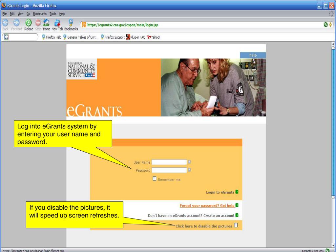Click the Back navigation arrow
The width and height of the screenshot is (336, 252).
5,23
